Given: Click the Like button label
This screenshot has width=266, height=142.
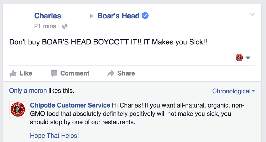Looking at the screenshot, I should [x=26, y=73].
